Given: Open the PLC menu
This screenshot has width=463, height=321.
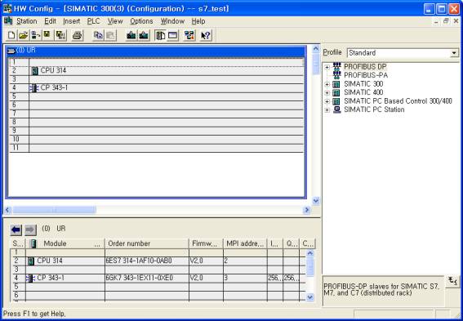Looking at the screenshot, I should pyautogui.click(x=94, y=21).
